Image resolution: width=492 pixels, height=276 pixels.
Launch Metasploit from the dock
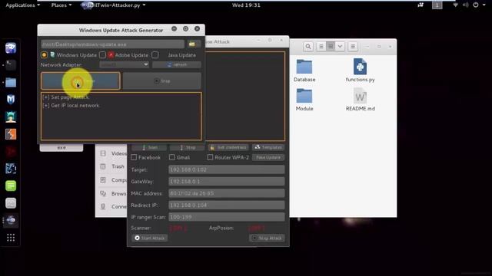pyautogui.click(x=11, y=100)
